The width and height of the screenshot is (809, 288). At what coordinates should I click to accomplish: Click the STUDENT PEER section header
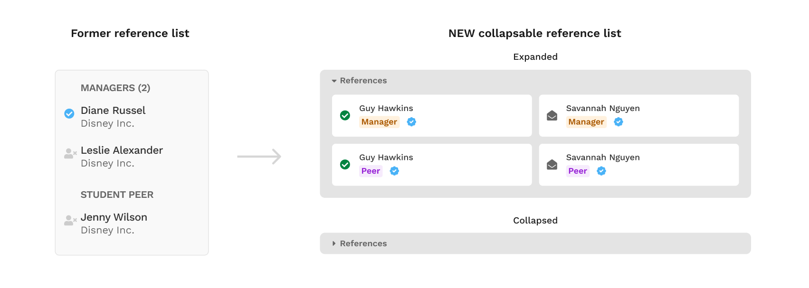pos(117,195)
